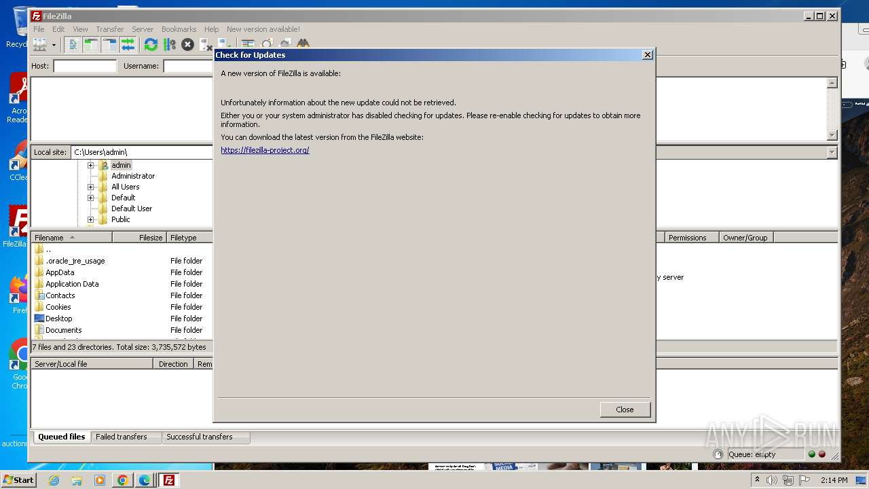Cancel the current operation
Viewport: 869px width, 489px height.
[x=187, y=45]
